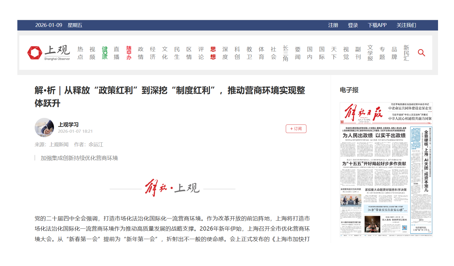Select the 文学报 navigation item

point(370,53)
